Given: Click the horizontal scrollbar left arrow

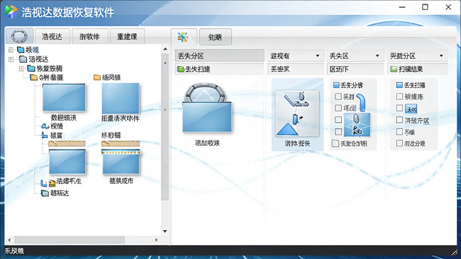Looking at the screenshot, I should pyautogui.click(x=9, y=240).
